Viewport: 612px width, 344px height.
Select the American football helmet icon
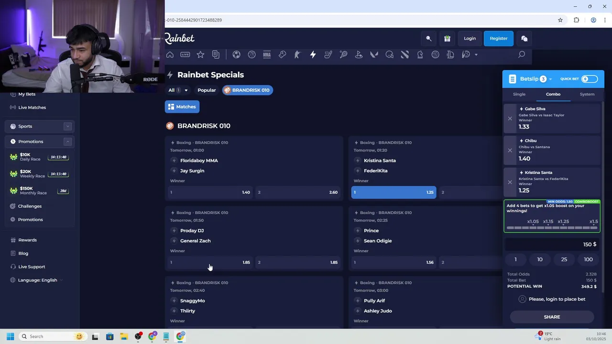click(389, 54)
